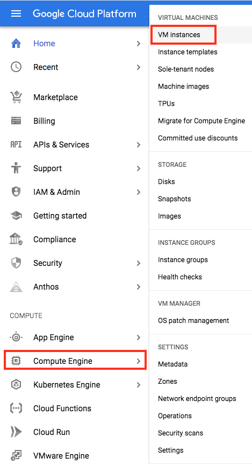Click the Billing card icon
252x464 pixels.
(16, 121)
